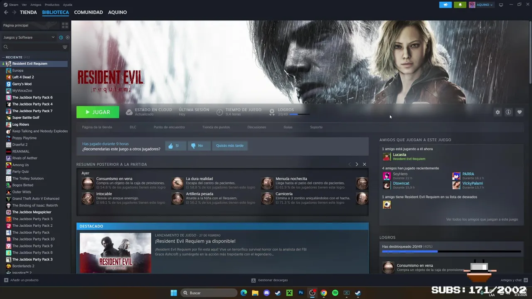The image size is (532, 299).
Task: Open the notifications bell icon
Action: coord(460,5)
